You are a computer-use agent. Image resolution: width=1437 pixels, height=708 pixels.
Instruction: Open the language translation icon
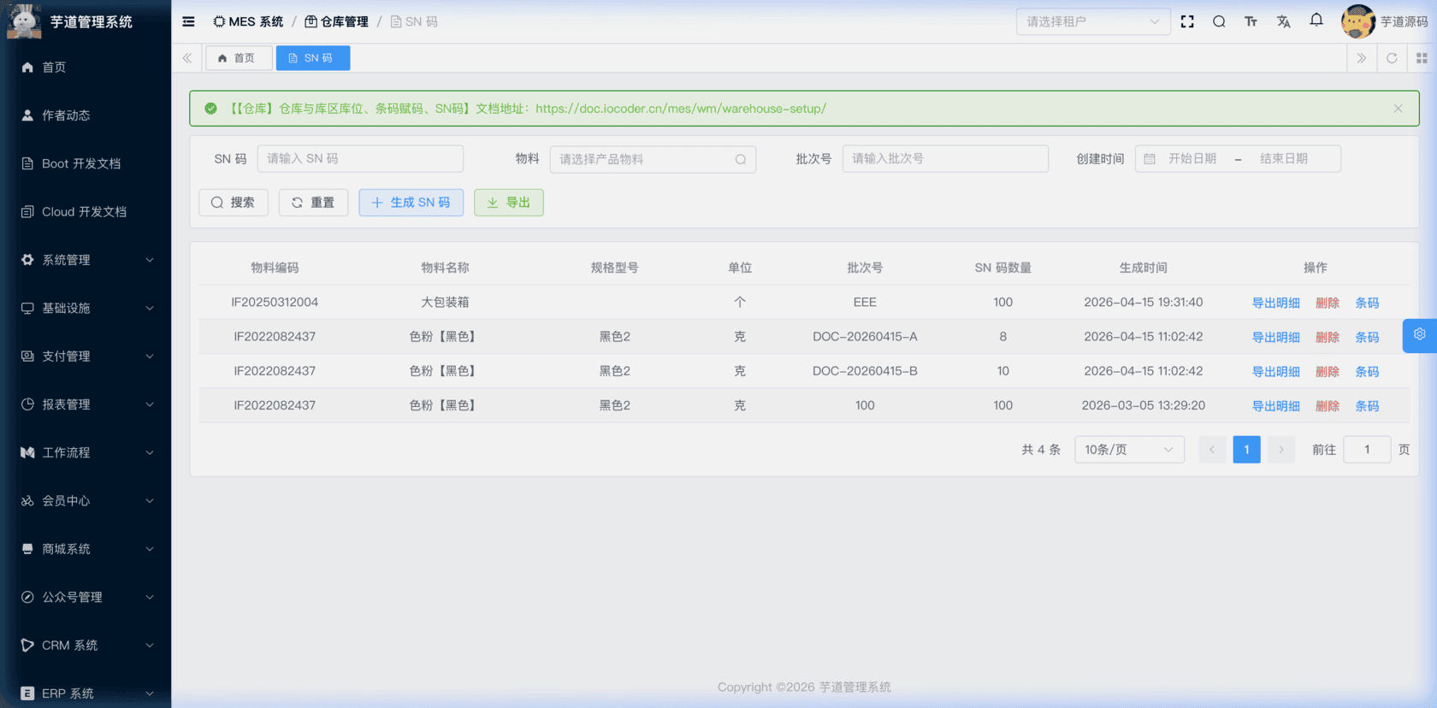[x=1283, y=21]
